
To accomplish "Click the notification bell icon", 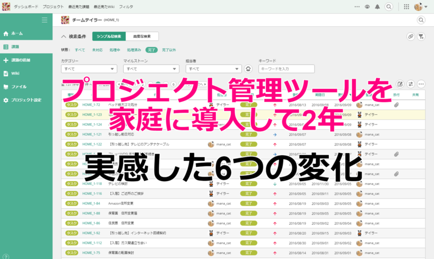I will click(377, 7).
